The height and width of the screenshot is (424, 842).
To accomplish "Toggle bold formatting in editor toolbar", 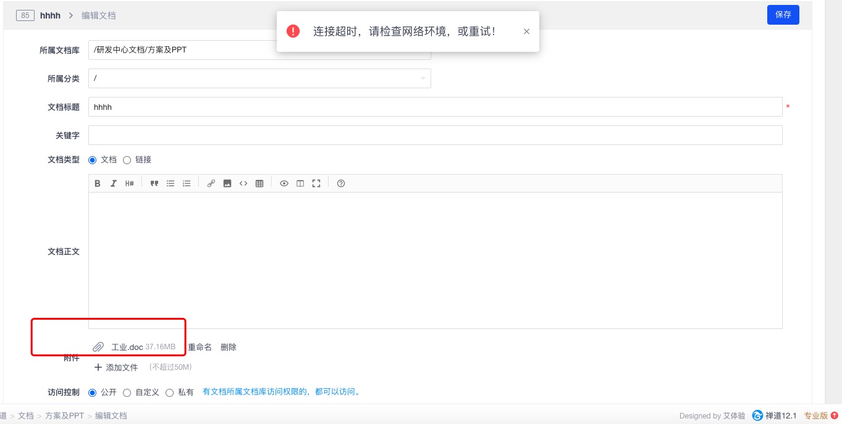I will (98, 183).
